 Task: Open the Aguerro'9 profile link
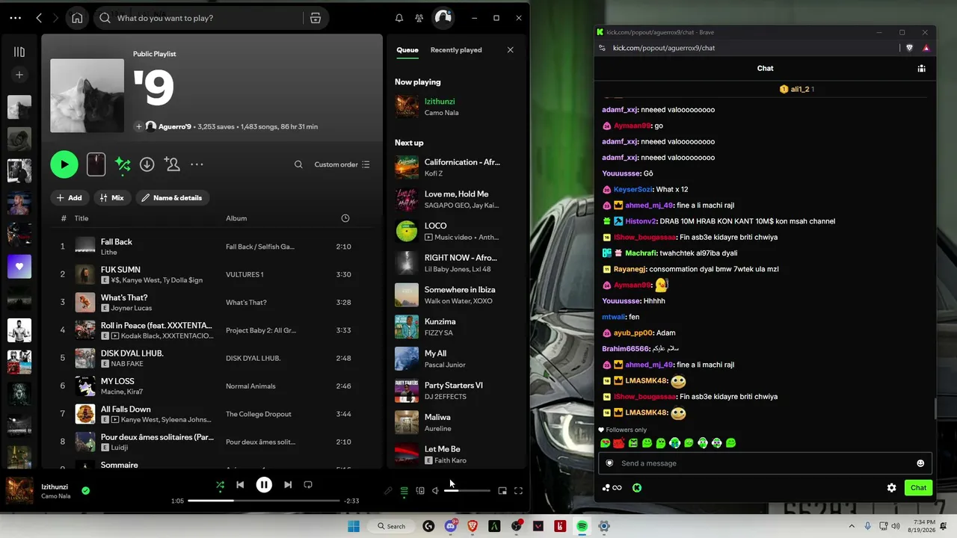pos(175,127)
